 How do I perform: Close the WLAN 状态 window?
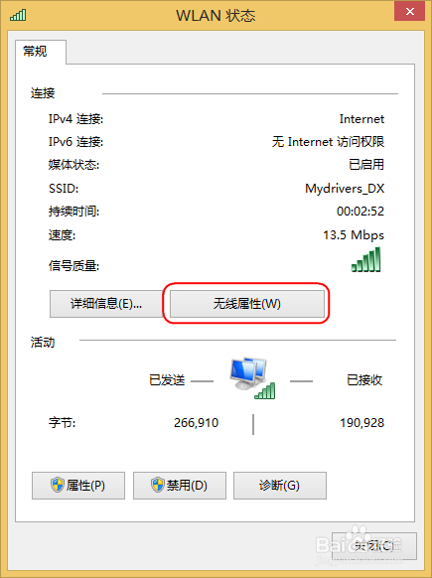coord(409,12)
